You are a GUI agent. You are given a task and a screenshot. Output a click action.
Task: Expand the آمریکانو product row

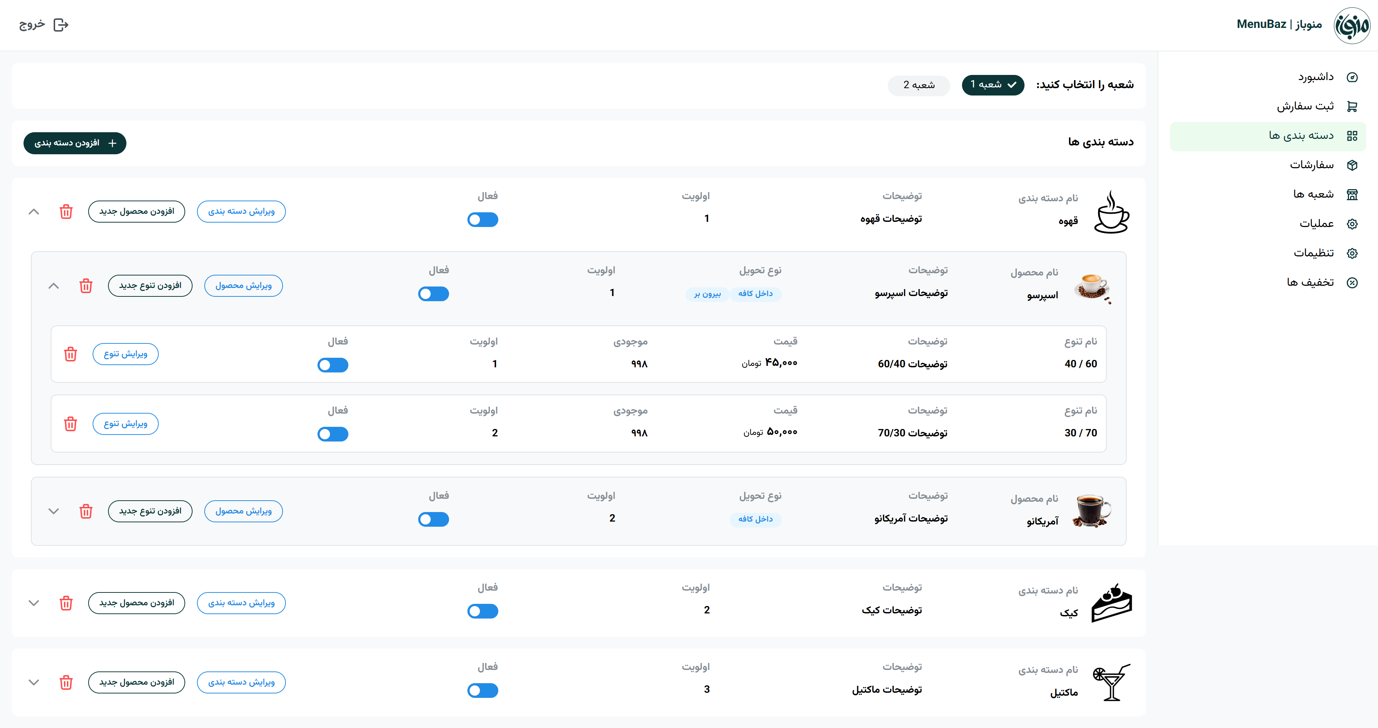[54, 512]
